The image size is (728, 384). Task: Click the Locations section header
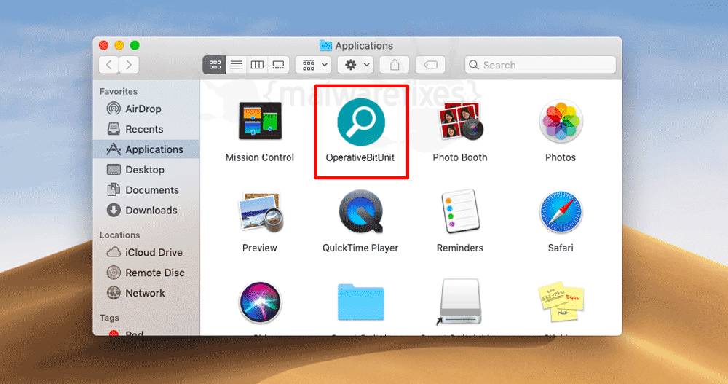pos(120,235)
